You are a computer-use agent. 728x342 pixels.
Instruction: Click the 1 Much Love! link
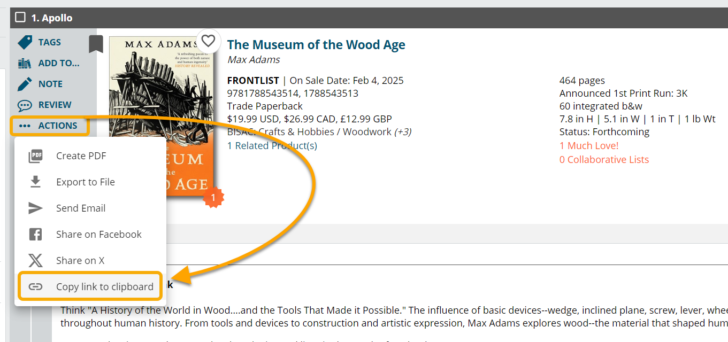coord(589,145)
